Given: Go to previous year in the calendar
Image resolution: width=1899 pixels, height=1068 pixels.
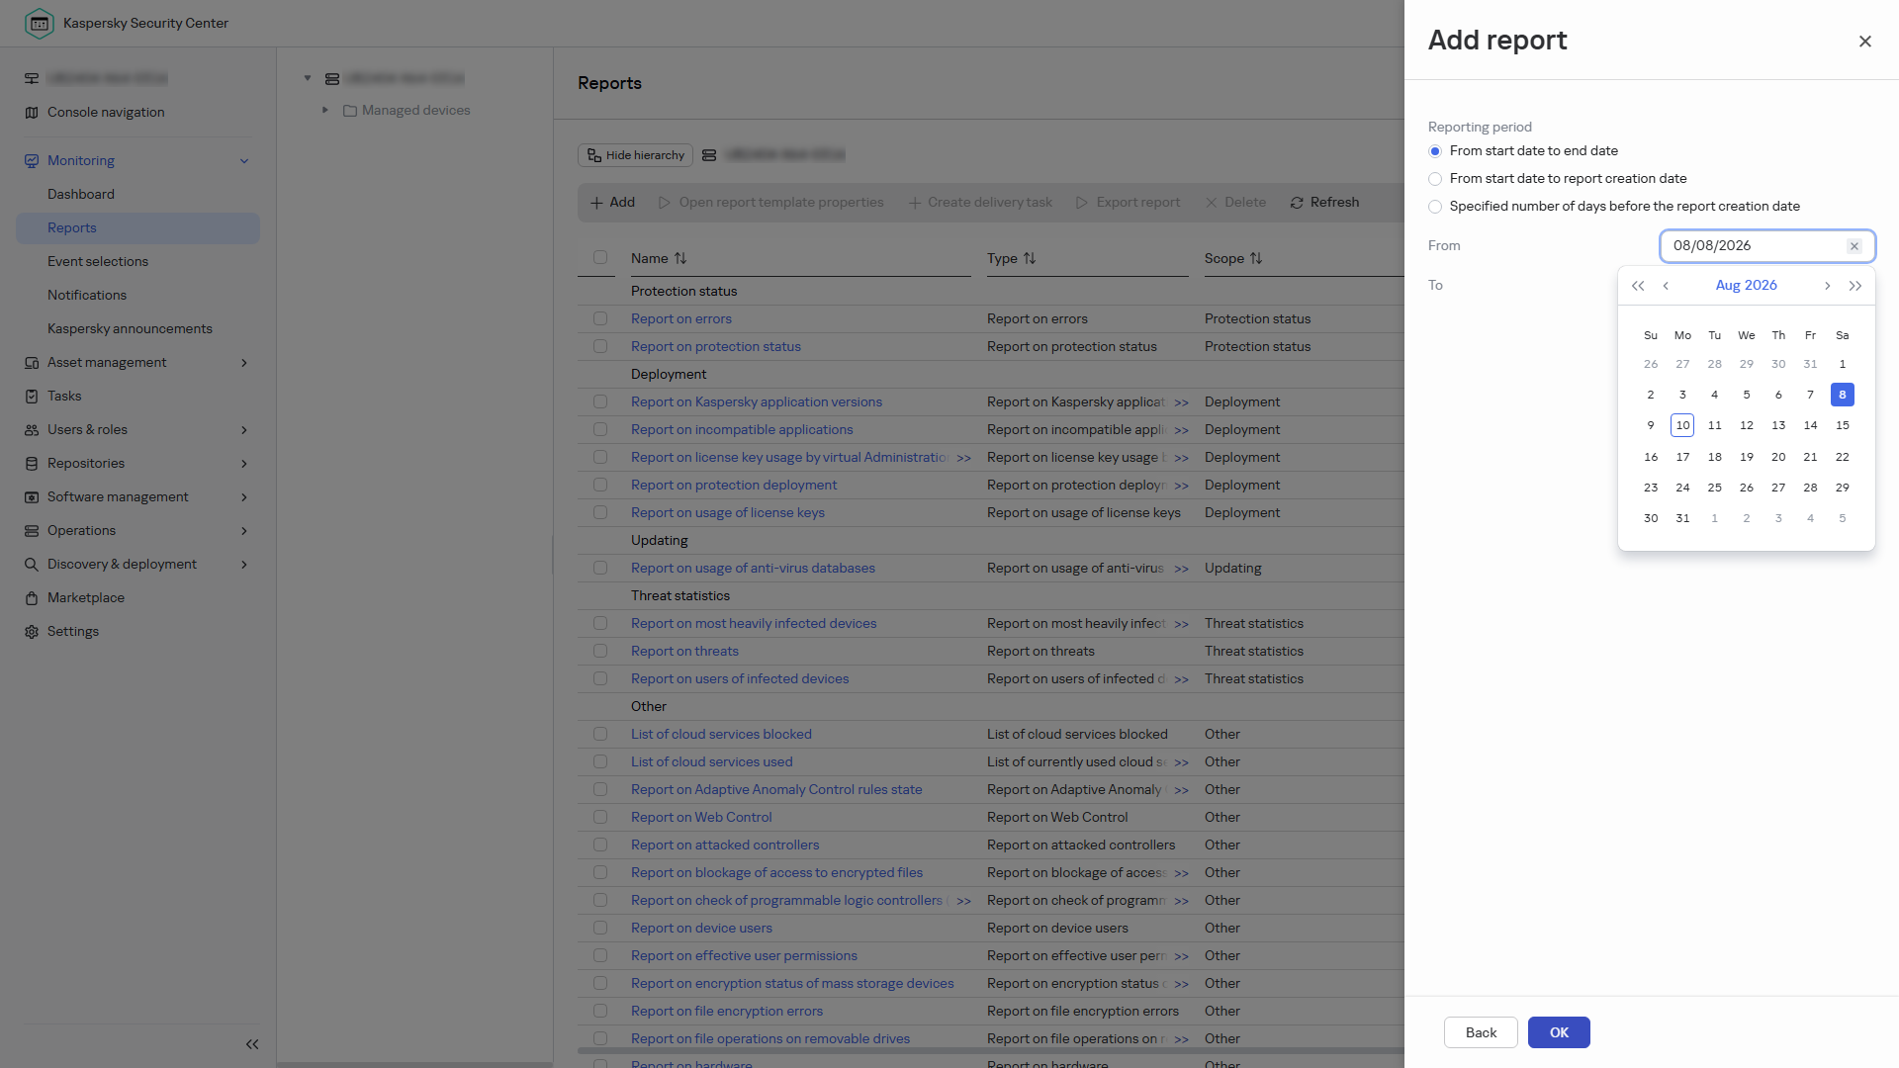Looking at the screenshot, I should click(x=1638, y=286).
